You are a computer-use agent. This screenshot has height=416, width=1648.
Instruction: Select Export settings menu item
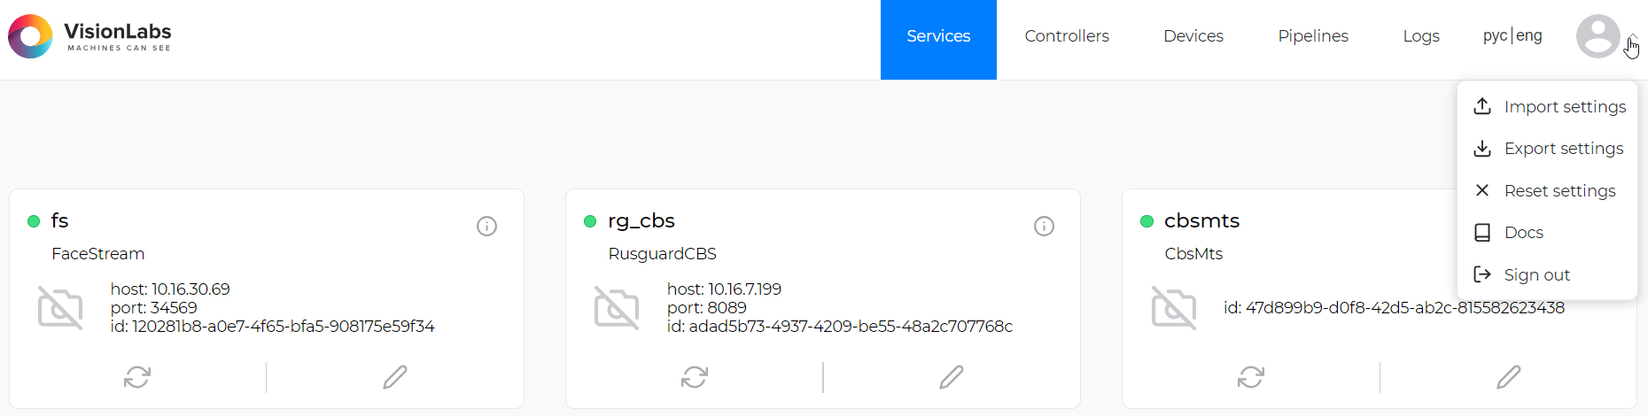click(x=1563, y=149)
